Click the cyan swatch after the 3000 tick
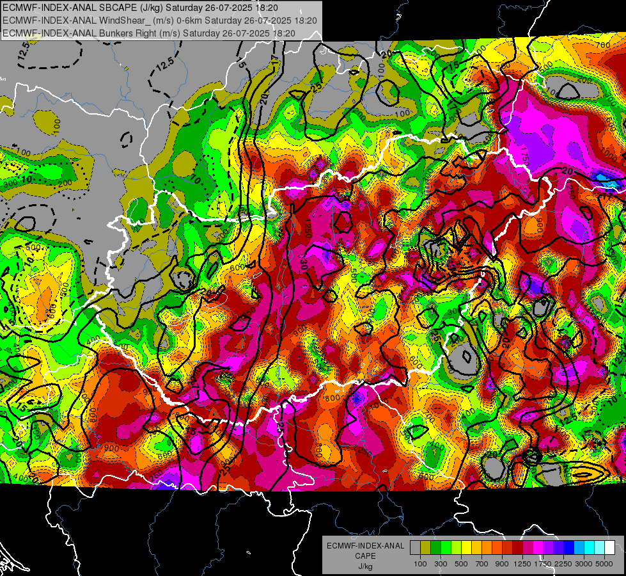This screenshot has width=626, height=576. [x=590, y=548]
